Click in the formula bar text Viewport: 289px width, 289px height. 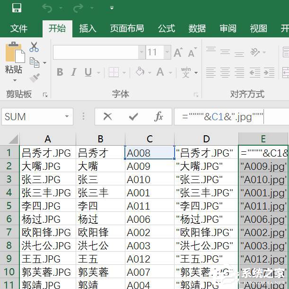[x=222, y=117]
